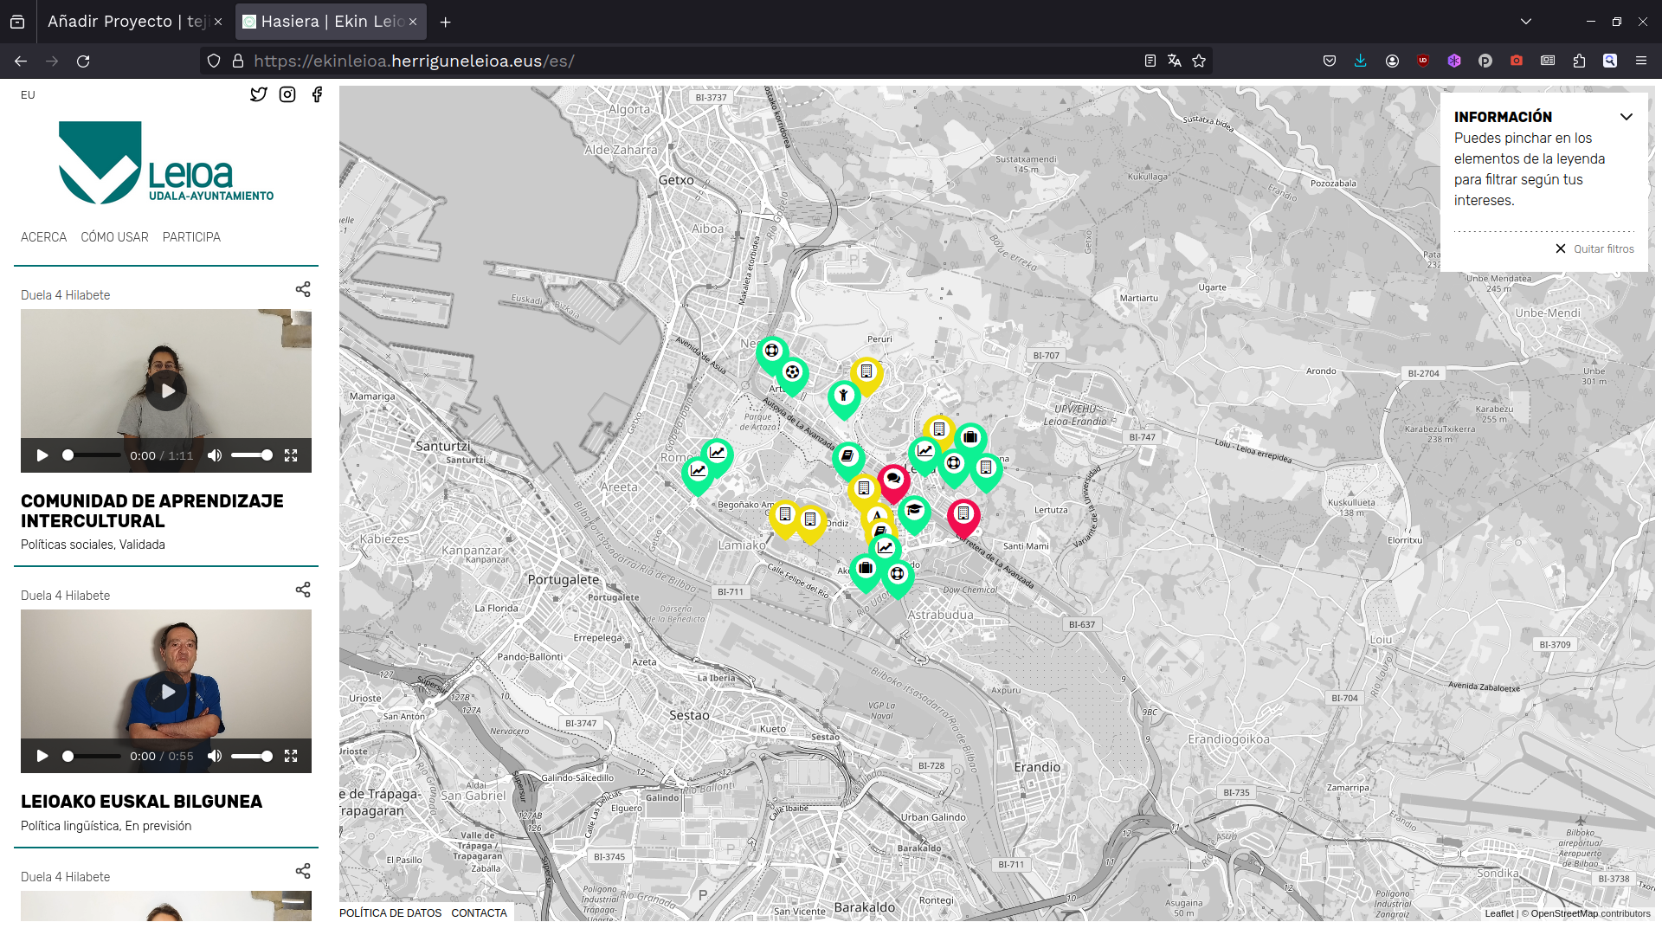This screenshot has width=1662, height=935.
Task: Click the large play overlay on second video
Action: coord(167,691)
